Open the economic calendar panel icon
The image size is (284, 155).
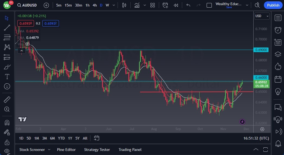pos(278,79)
